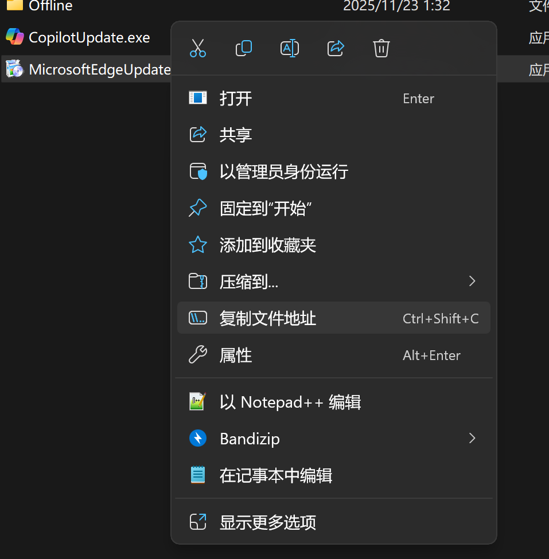The image size is (549, 559).
Task: Click the Cut scissors icon
Action: pyautogui.click(x=197, y=48)
